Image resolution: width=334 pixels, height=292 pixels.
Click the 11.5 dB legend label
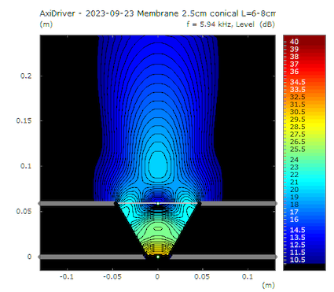[298, 253]
